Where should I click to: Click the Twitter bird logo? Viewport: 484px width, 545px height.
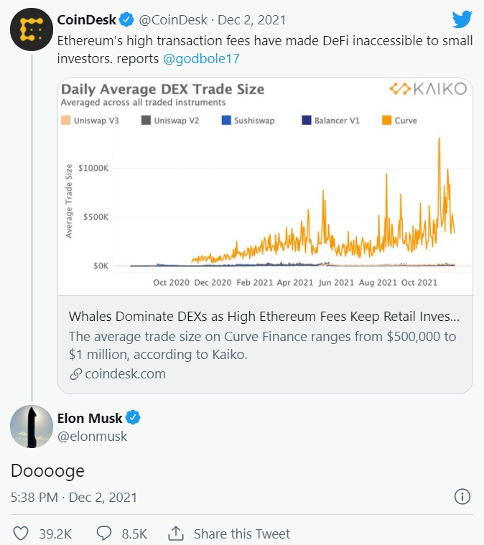(462, 19)
